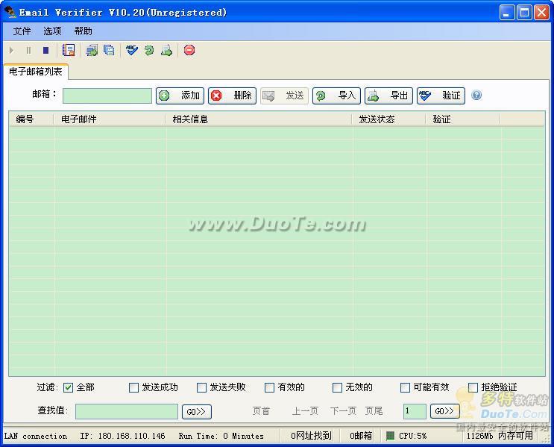The width and height of the screenshot is (554, 447).
Task: Click the 邮箱 input field
Action: point(107,96)
